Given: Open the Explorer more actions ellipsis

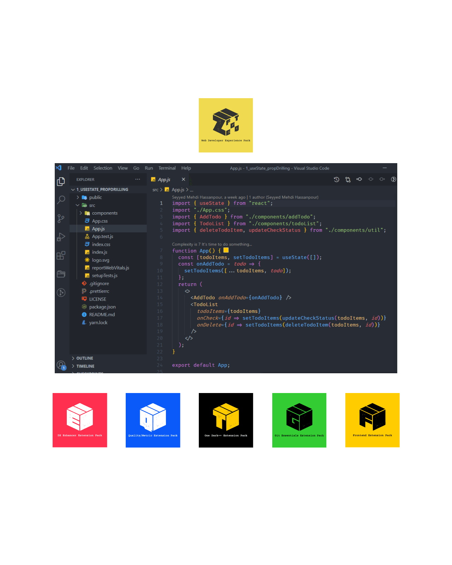Looking at the screenshot, I should [x=138, y=179].
